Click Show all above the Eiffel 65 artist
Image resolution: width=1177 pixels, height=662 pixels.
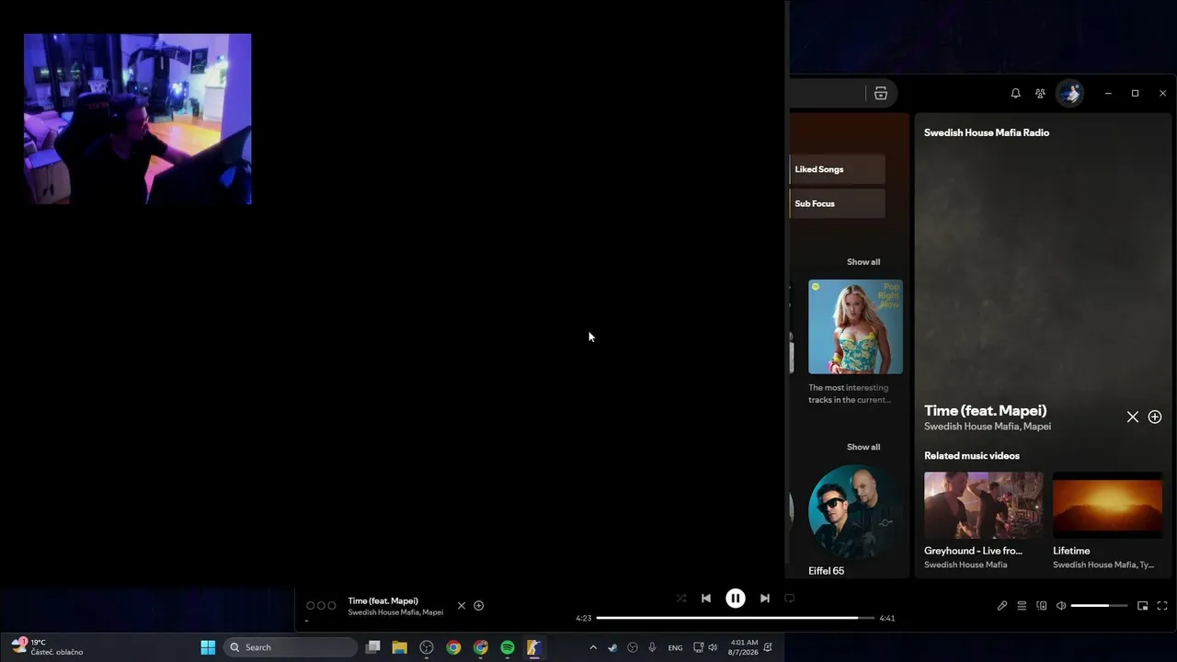(x=863, y=447)
